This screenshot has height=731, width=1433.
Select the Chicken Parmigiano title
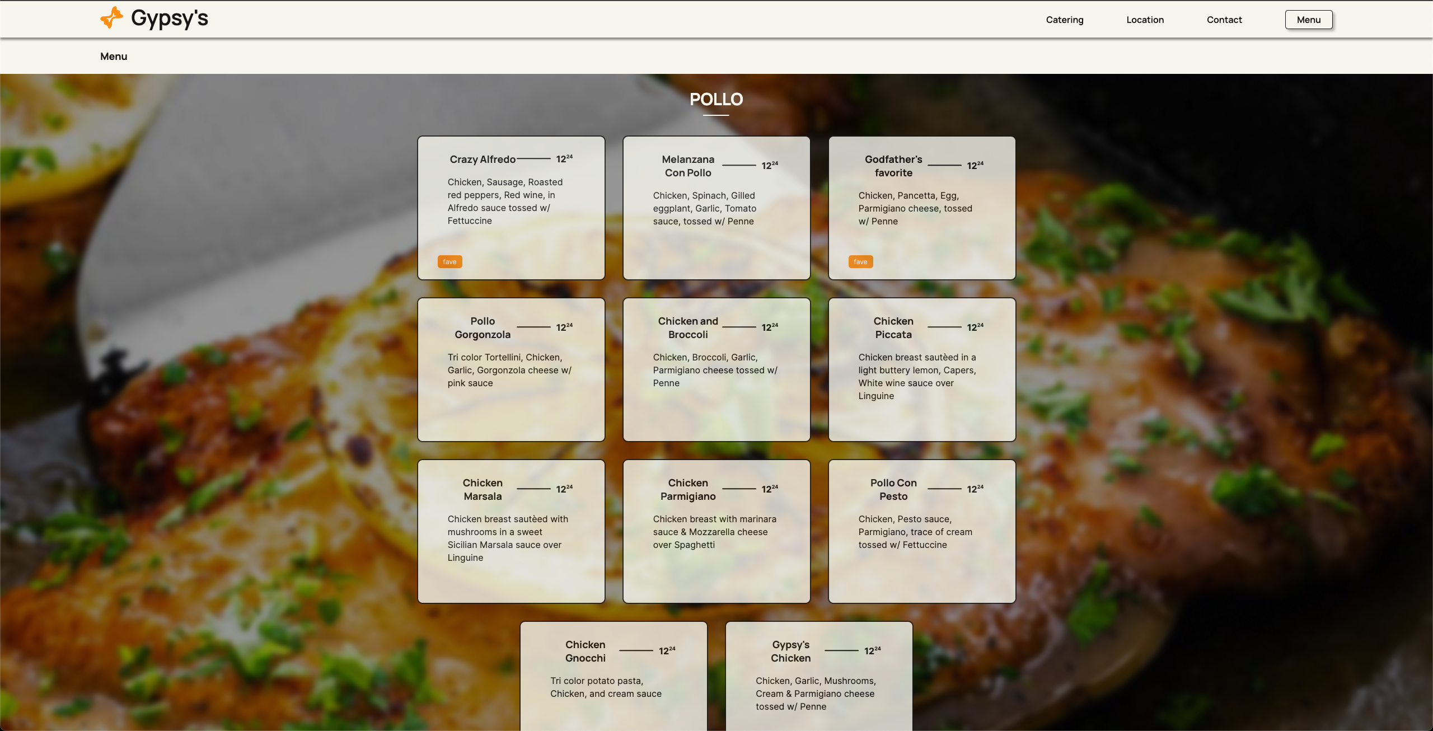click(688, 490)
